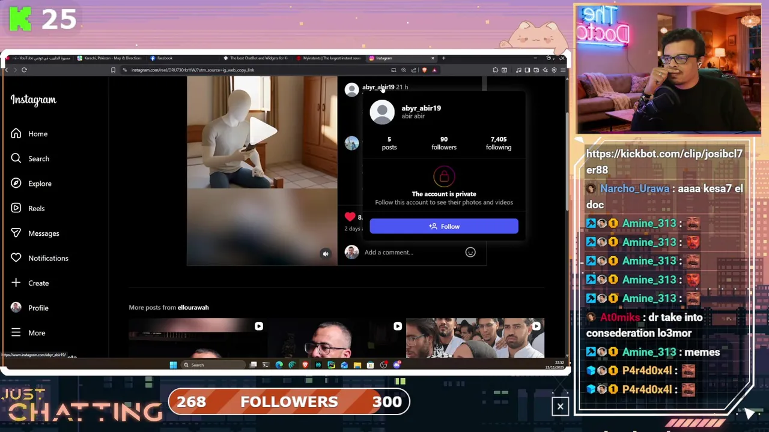Open Brave browser from taskbar

(305, 365)
